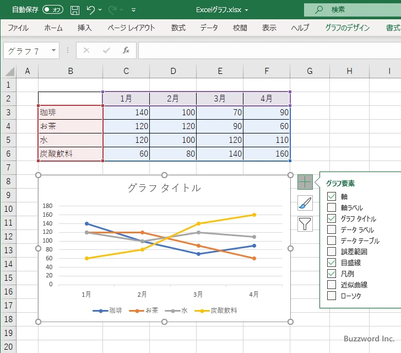Click the chart title グラフ タイトル
This screenshot has height=353, width=401.
(x=164, y=188)
